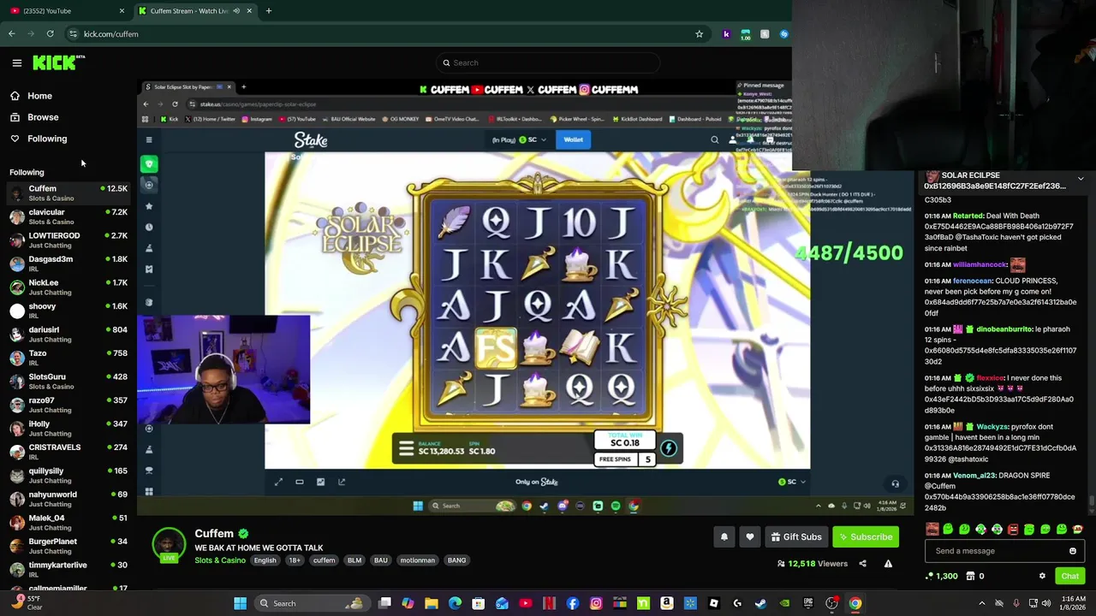The image size is (1096, 616).
Task: Reload the kick.com page
Action: tap(51, 34)
